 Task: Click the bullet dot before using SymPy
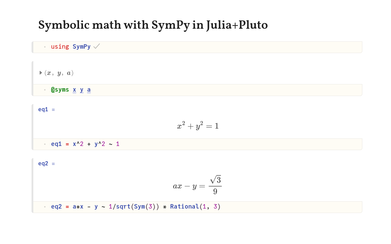pos(45,47)
